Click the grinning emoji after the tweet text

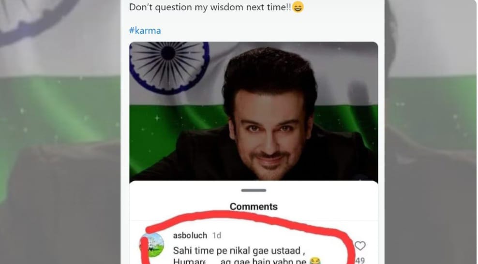(298, 7)
